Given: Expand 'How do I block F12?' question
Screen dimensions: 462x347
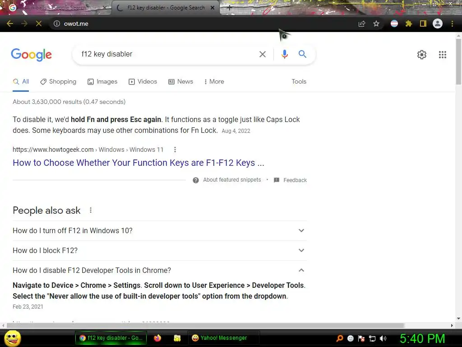Looking at the screenshot, I should [159, 250].
